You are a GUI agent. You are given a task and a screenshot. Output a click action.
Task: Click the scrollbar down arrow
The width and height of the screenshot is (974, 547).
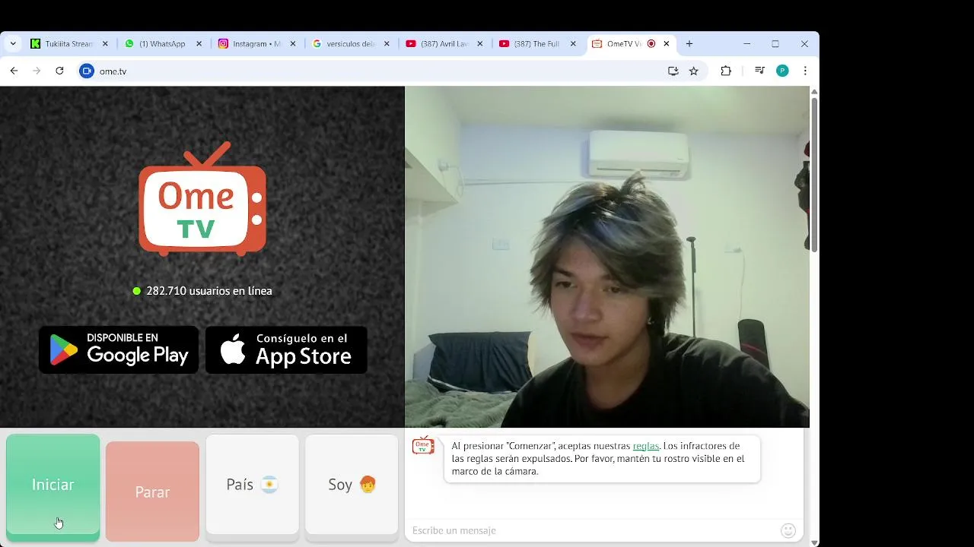coord(814,542)
